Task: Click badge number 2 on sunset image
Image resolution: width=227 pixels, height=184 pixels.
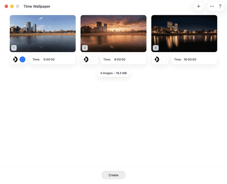Action: coord(85,48)
